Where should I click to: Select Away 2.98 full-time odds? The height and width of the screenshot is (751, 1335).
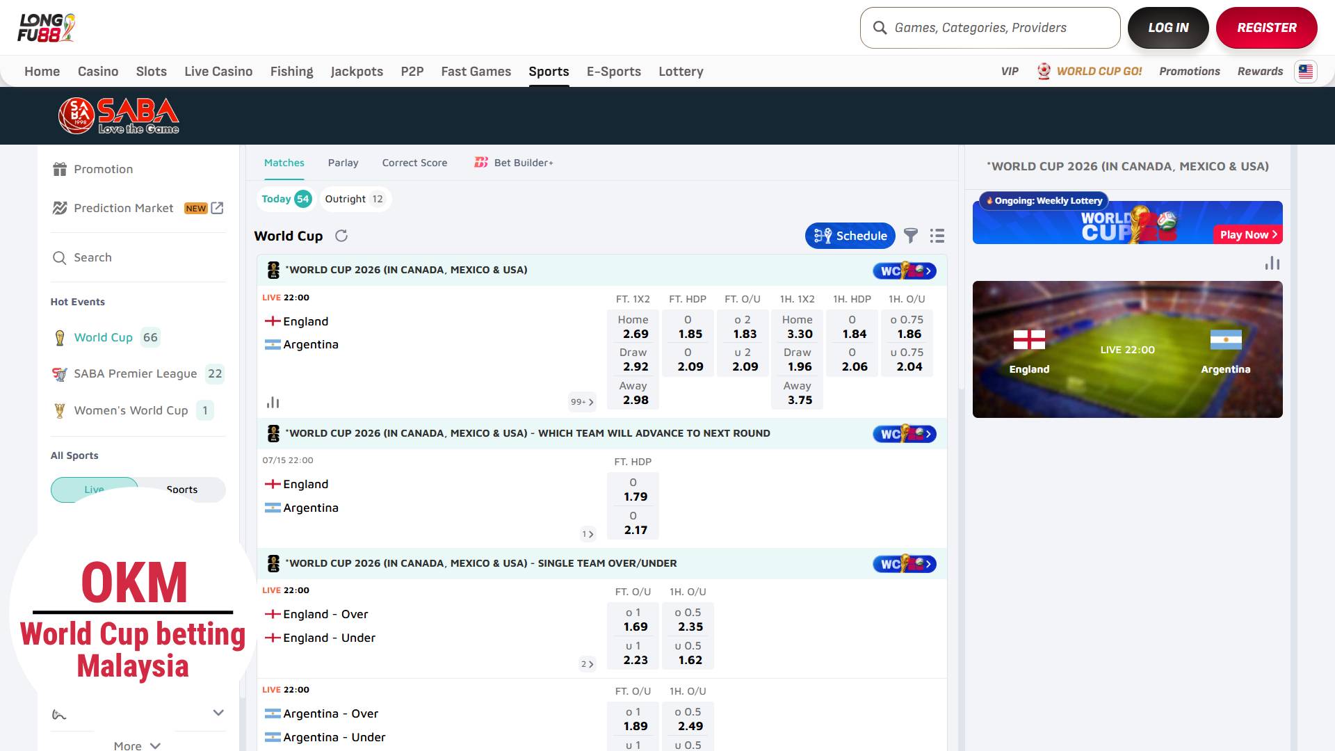pyautogui.click(x=633, y=393)
